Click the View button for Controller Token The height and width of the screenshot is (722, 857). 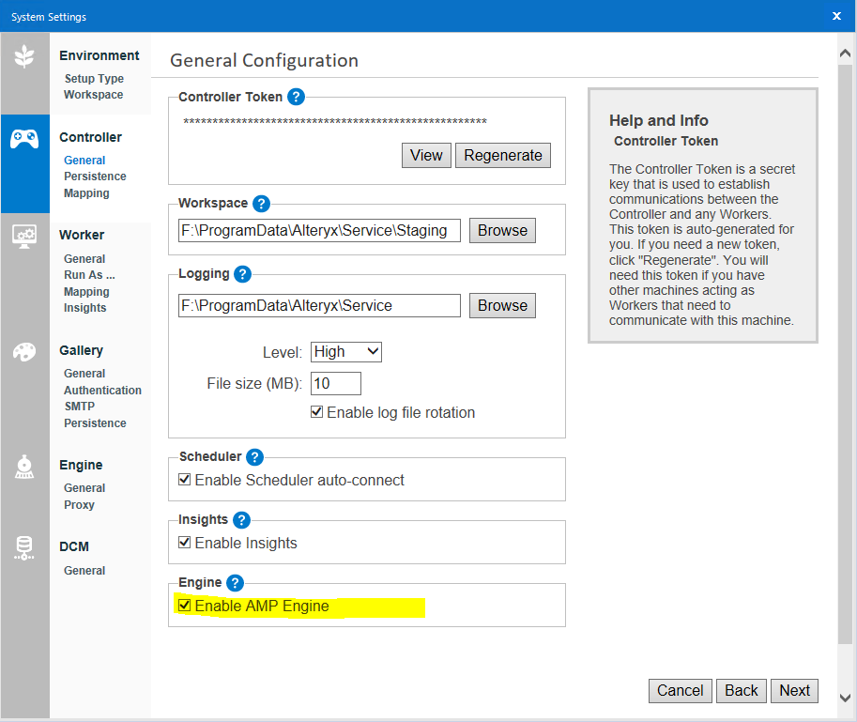425,155
